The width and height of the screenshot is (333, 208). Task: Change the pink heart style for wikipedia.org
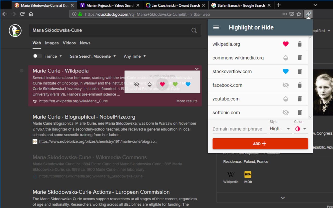point(286,44)
